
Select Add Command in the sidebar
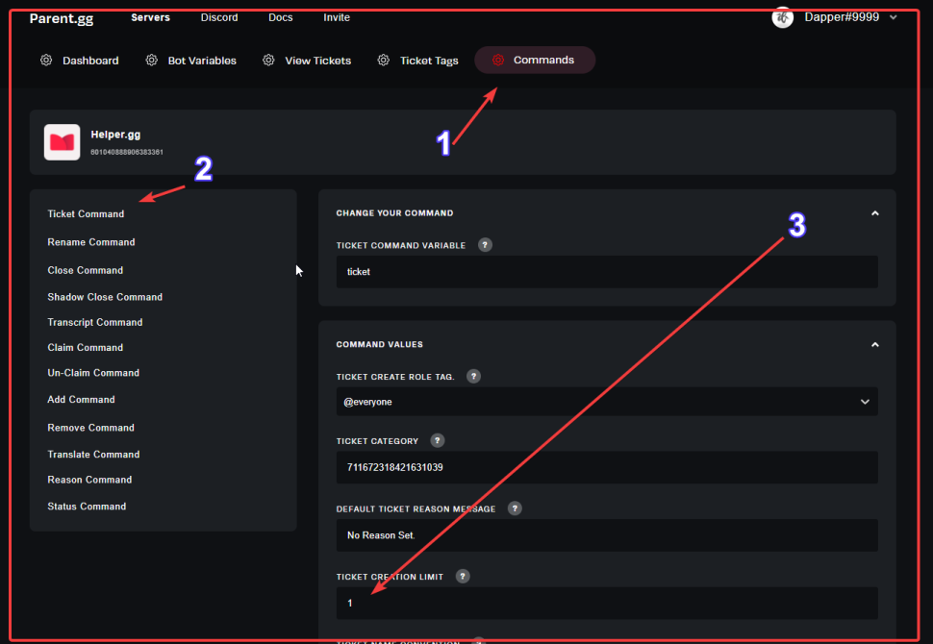coord(81,400)
